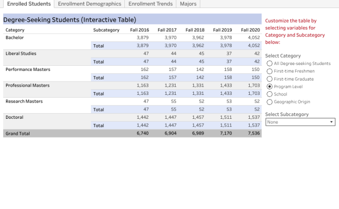The width and height of the screenshot is (339, 209).
Task: Switch to the Enrollment Demographics tab
Action: pos(89,4)
